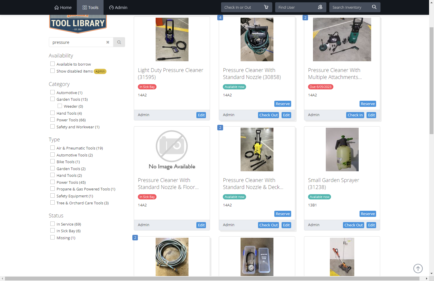
Task: Click the yellow Admin badge label
Action: (x=100, y=71)
